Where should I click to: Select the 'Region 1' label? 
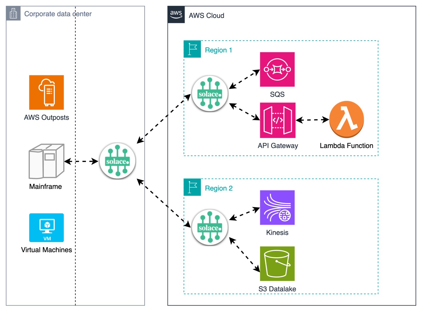[x=218, y=50]
